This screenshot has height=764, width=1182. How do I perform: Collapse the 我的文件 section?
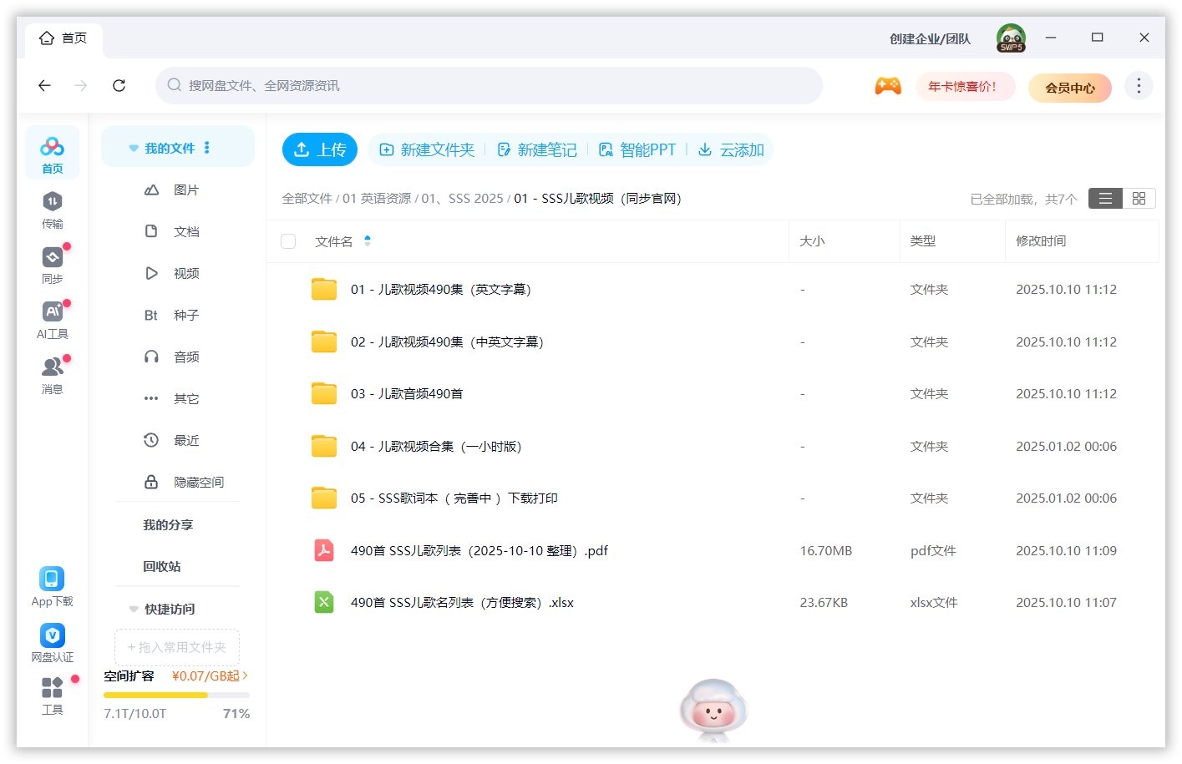pyautogui.click(x=134, y=147)
